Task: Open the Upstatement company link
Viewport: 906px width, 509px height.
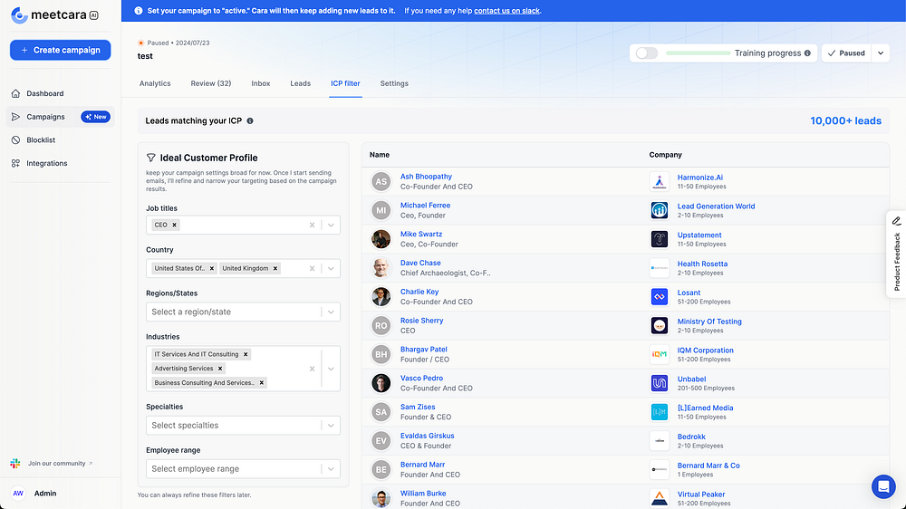Action: coord(699,235)
